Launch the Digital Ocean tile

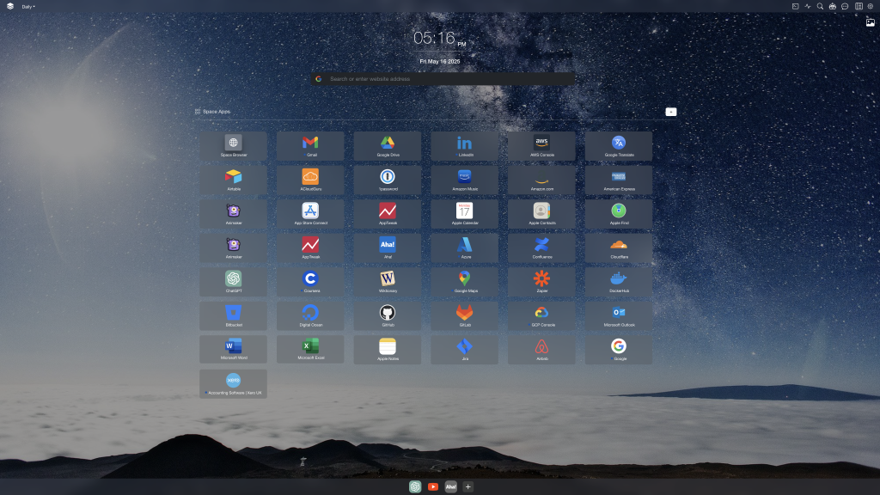click(x=309, y=316)
